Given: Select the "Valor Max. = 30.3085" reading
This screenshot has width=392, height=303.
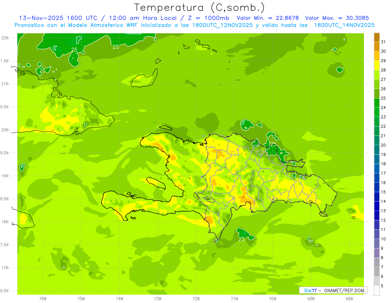Looking at the screenshot, I should (337, 18).
